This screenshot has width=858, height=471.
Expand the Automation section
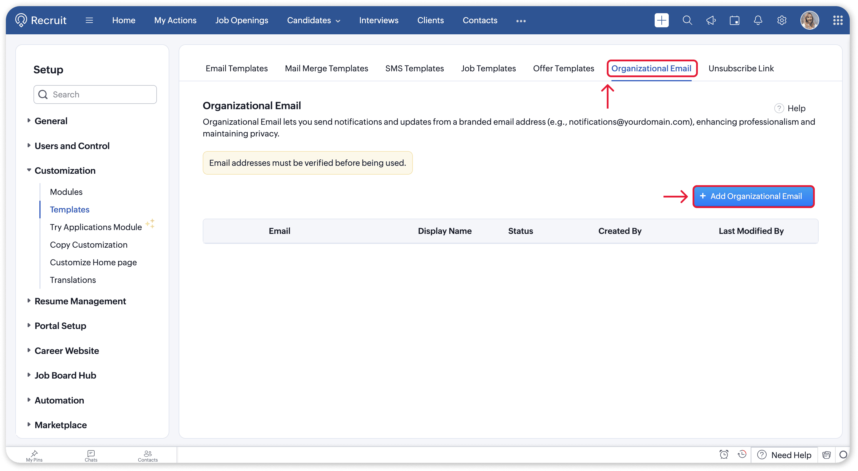pos(59,400)
